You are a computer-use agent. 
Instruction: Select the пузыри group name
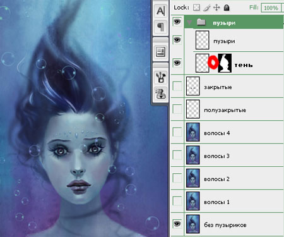click(x=224, y=23)
